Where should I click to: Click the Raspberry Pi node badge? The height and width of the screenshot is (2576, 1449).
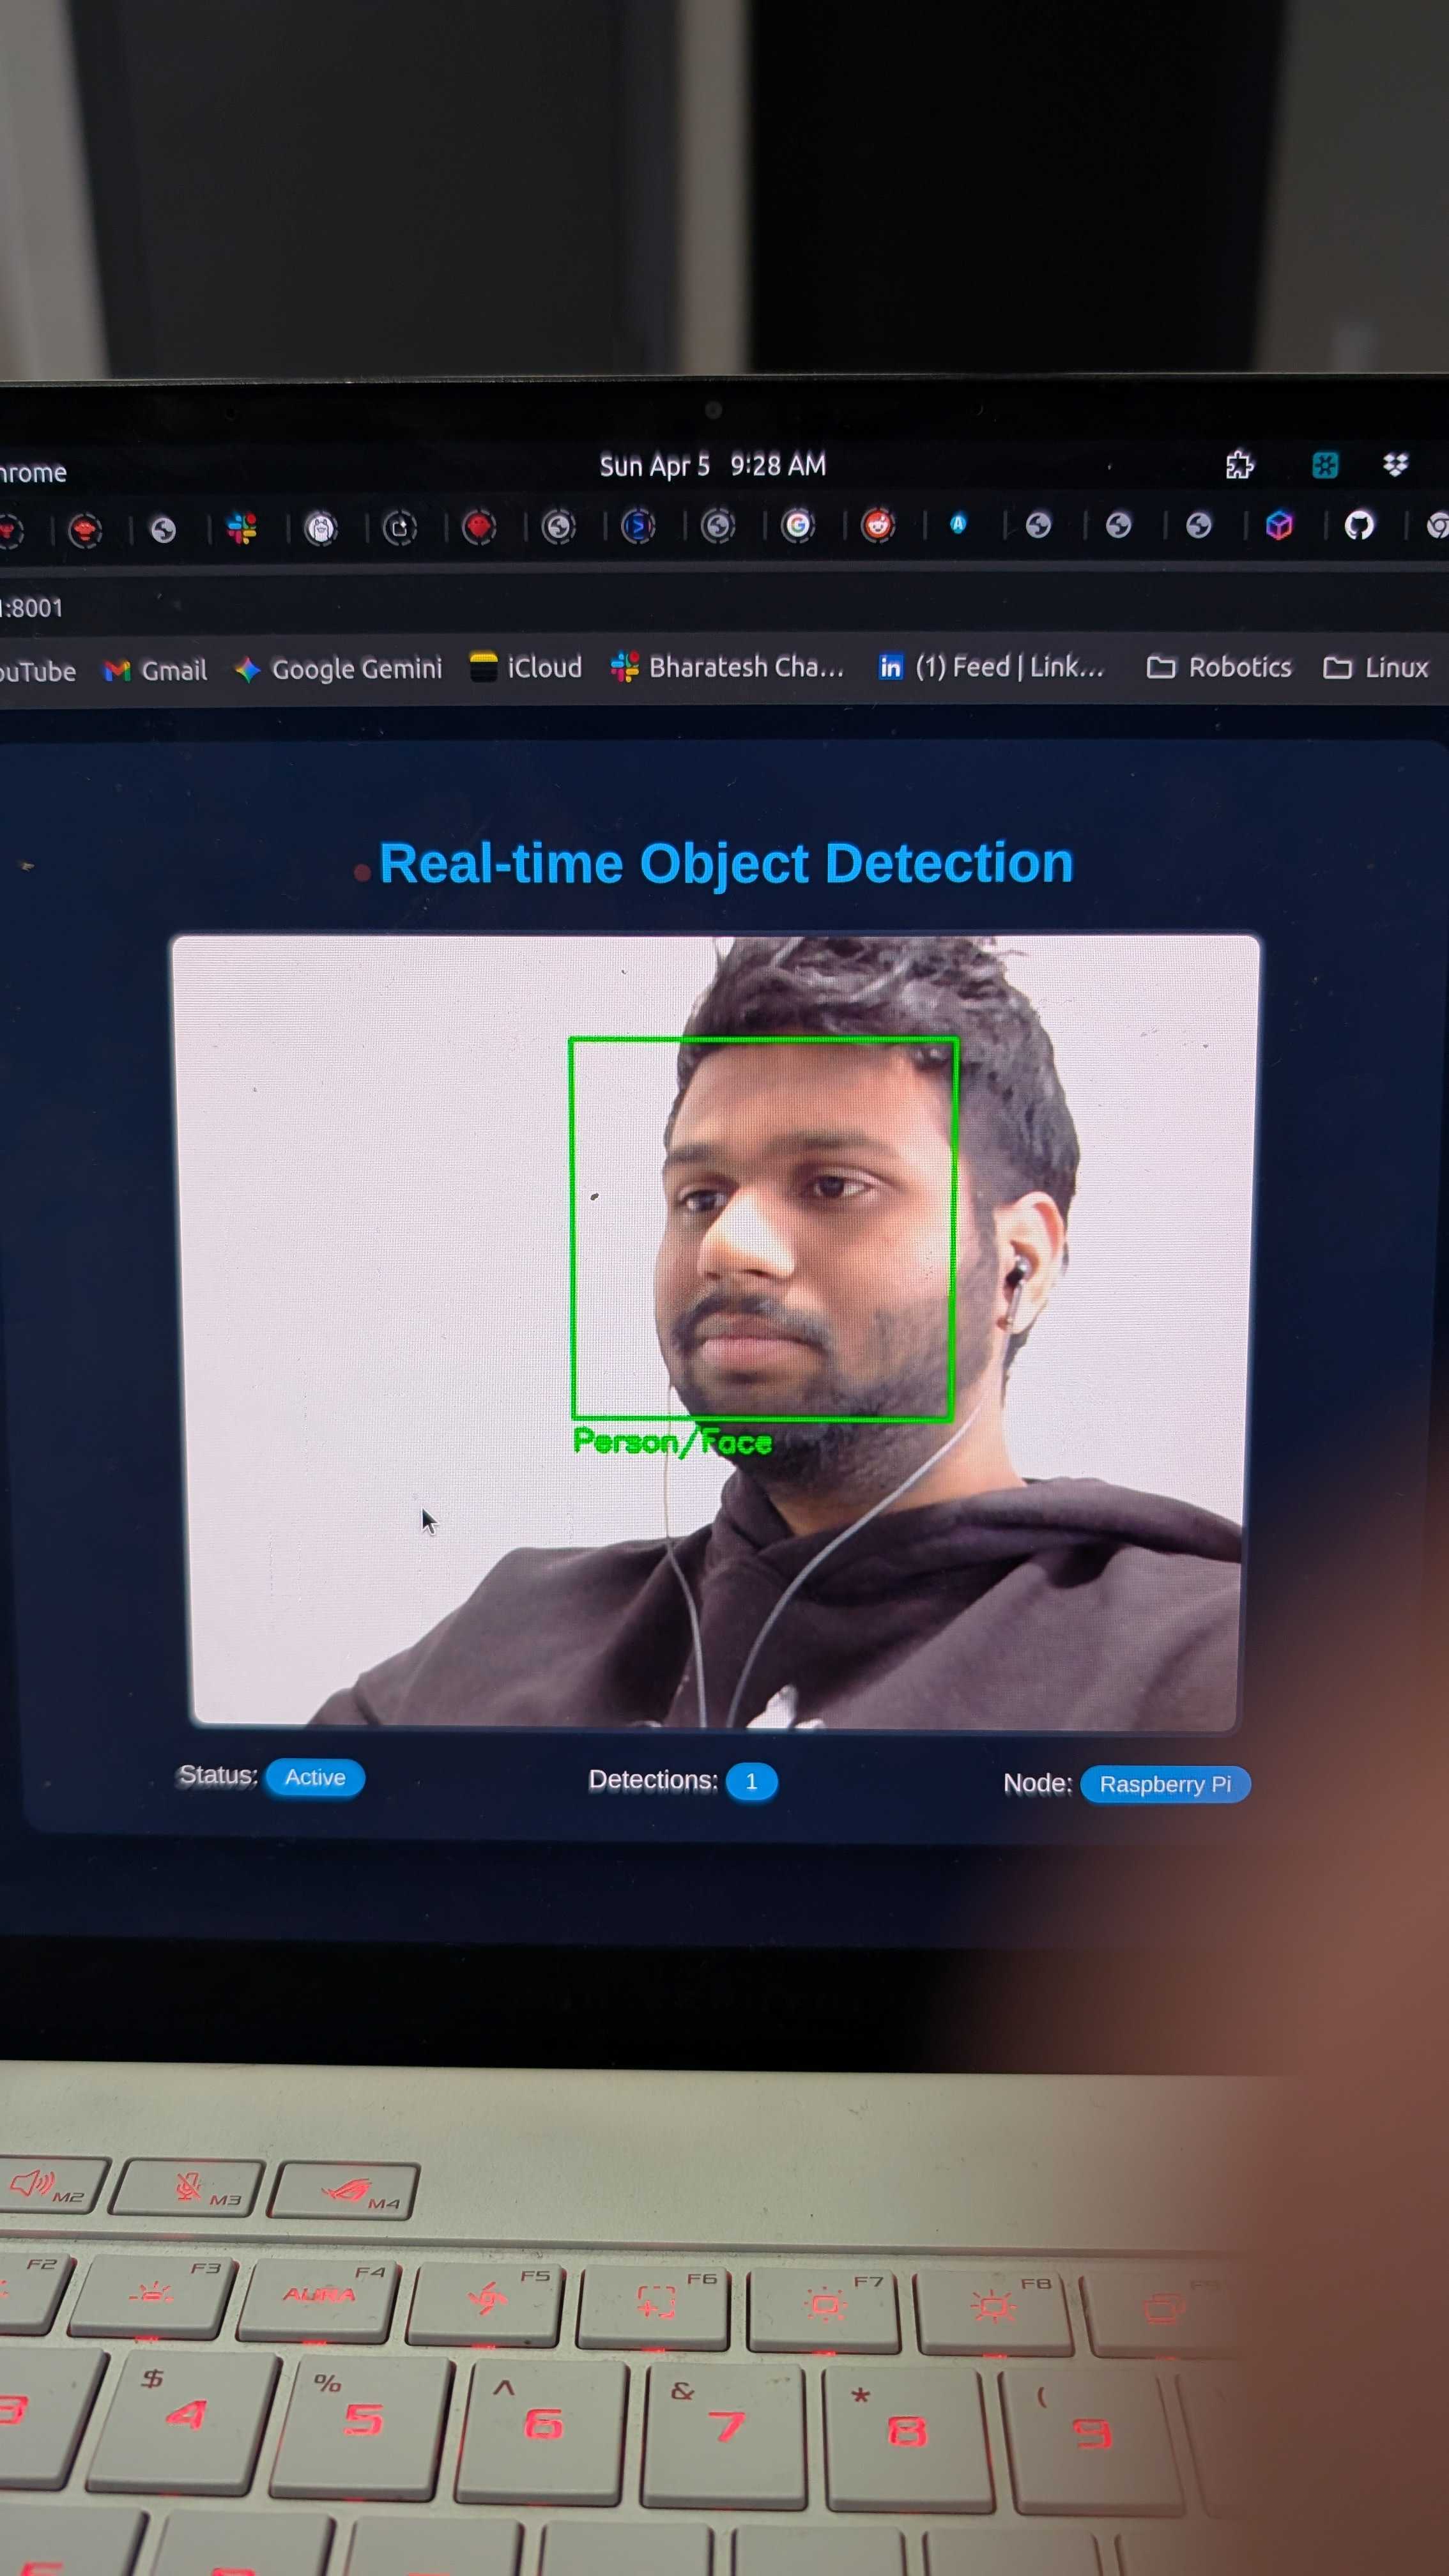1165,1784
